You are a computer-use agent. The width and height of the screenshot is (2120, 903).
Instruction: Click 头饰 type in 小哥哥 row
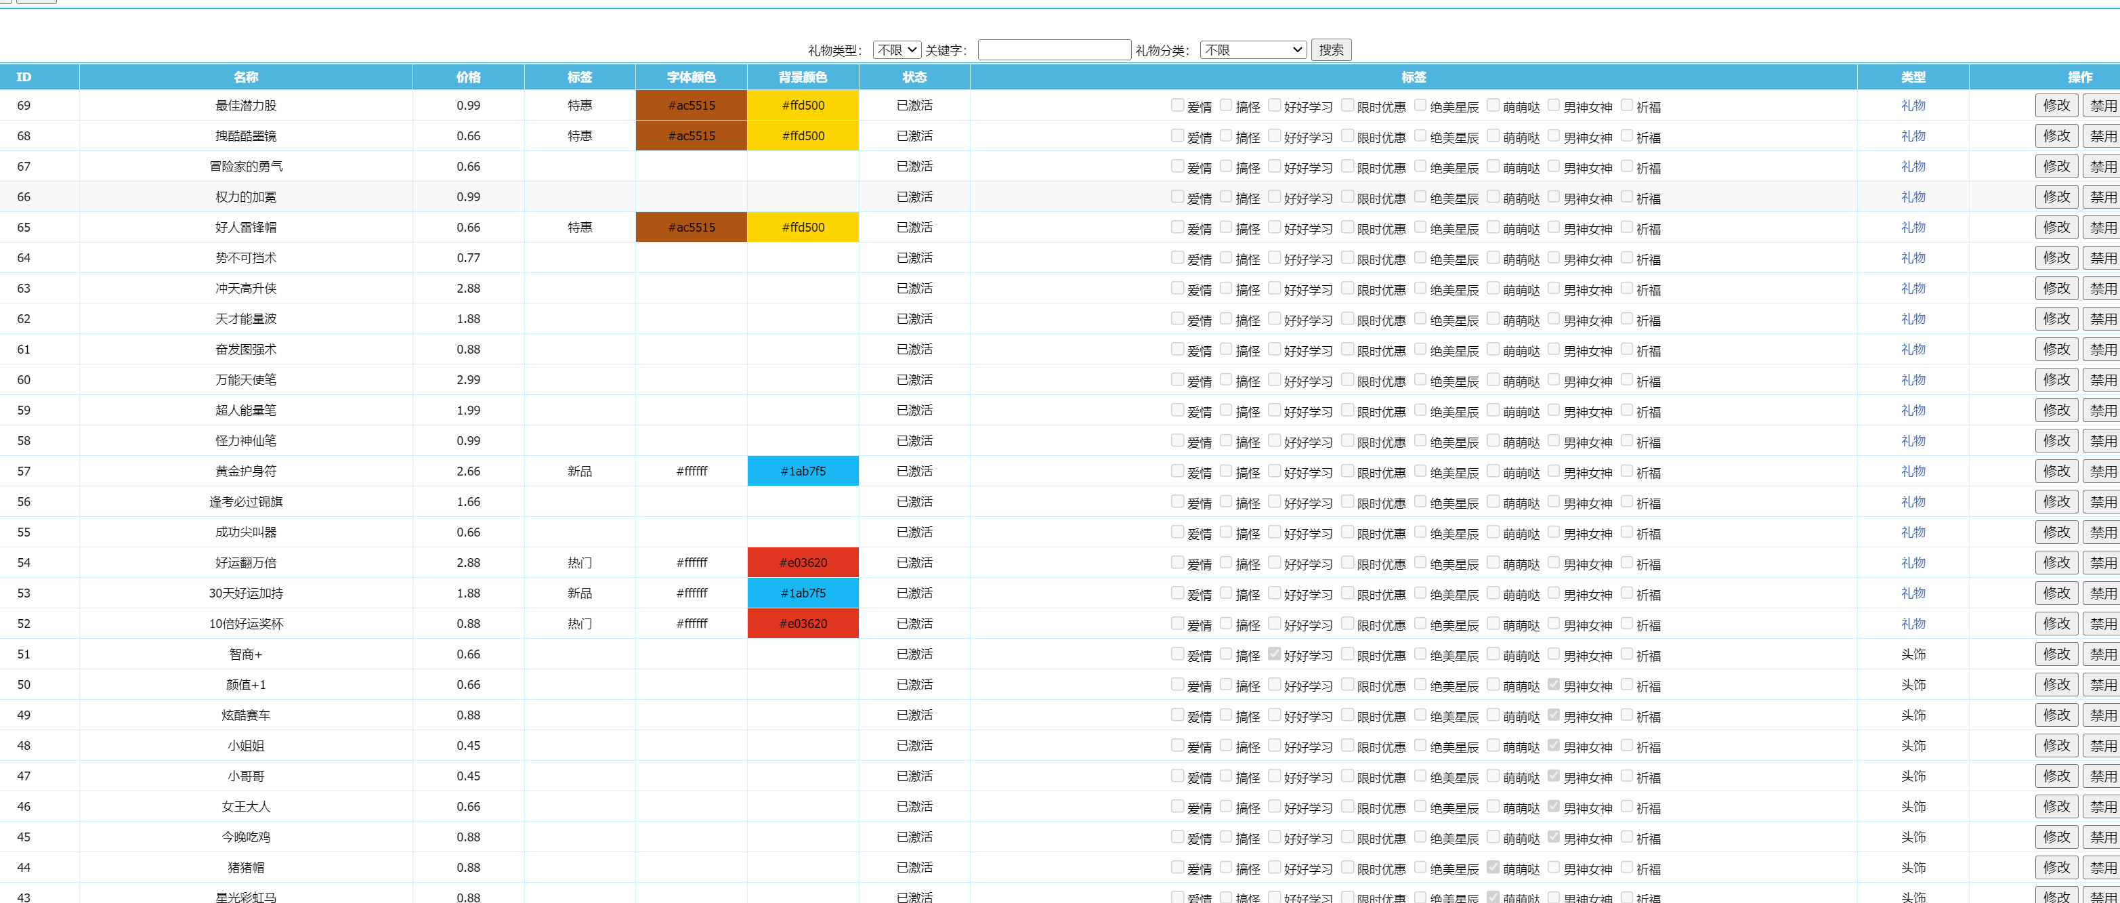pos(1913,776)
